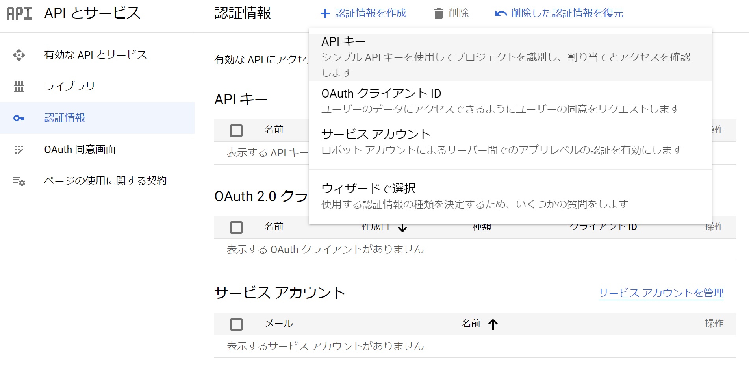The width and height of the screenshot is (749, 376).
Task: Click the 名前 column header of service accounts
Action: click(471, 324)
